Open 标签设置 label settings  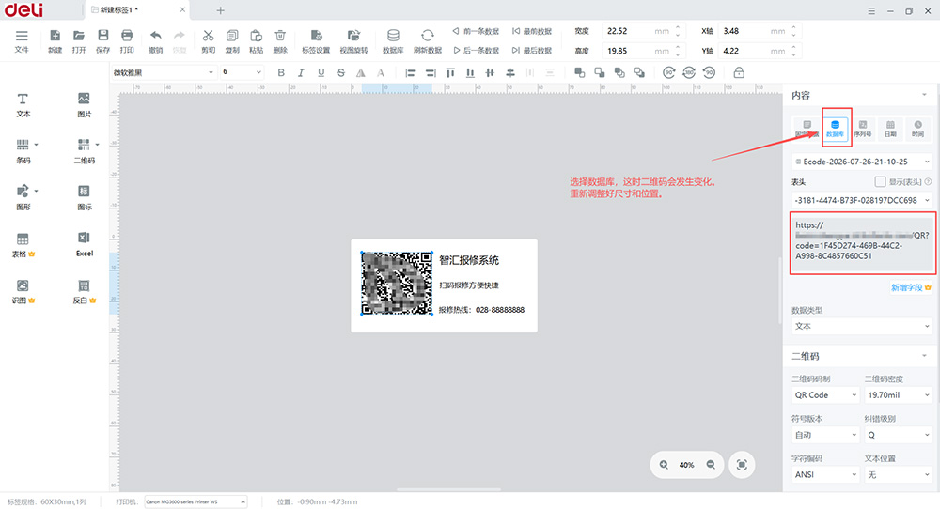(x=316, y=41)
